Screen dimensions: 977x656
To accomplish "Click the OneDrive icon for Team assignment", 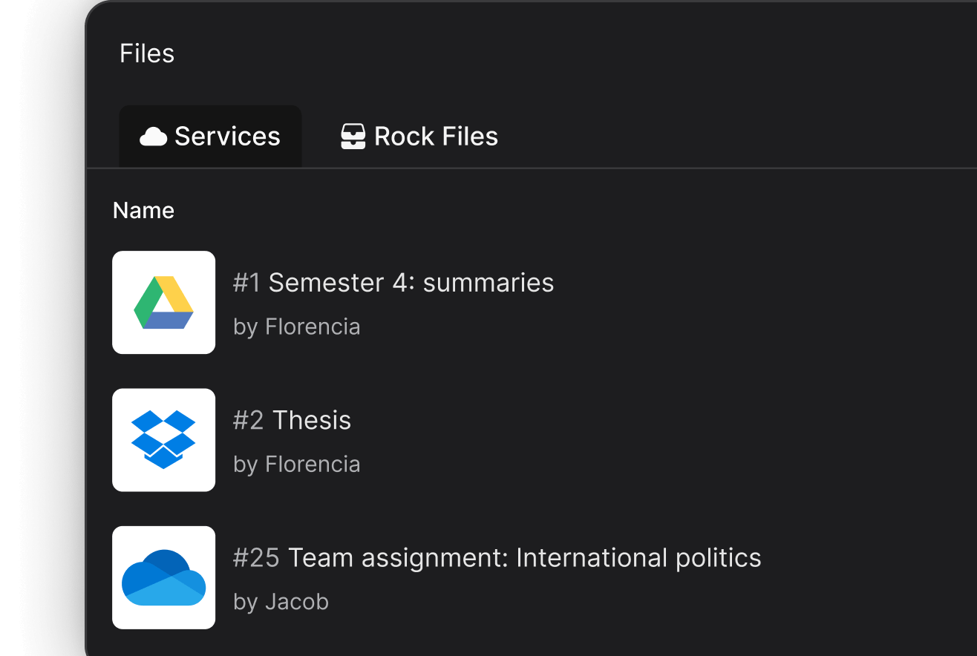I will click(x=163, y=577).
